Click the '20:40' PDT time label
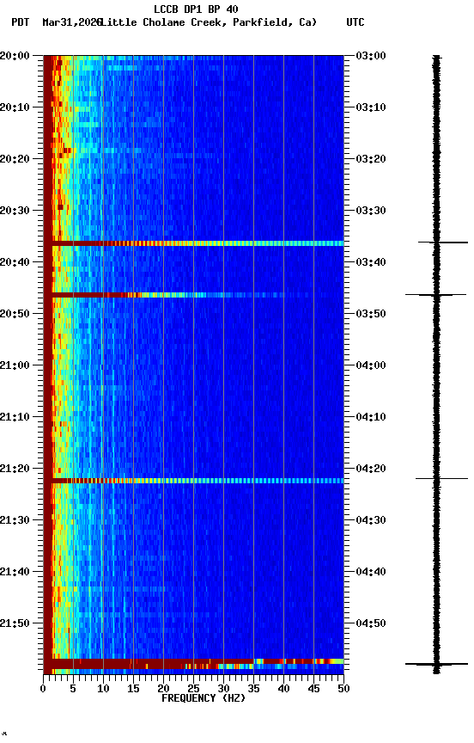The width and height of the screenshot is (474, 743). (15, 262)
